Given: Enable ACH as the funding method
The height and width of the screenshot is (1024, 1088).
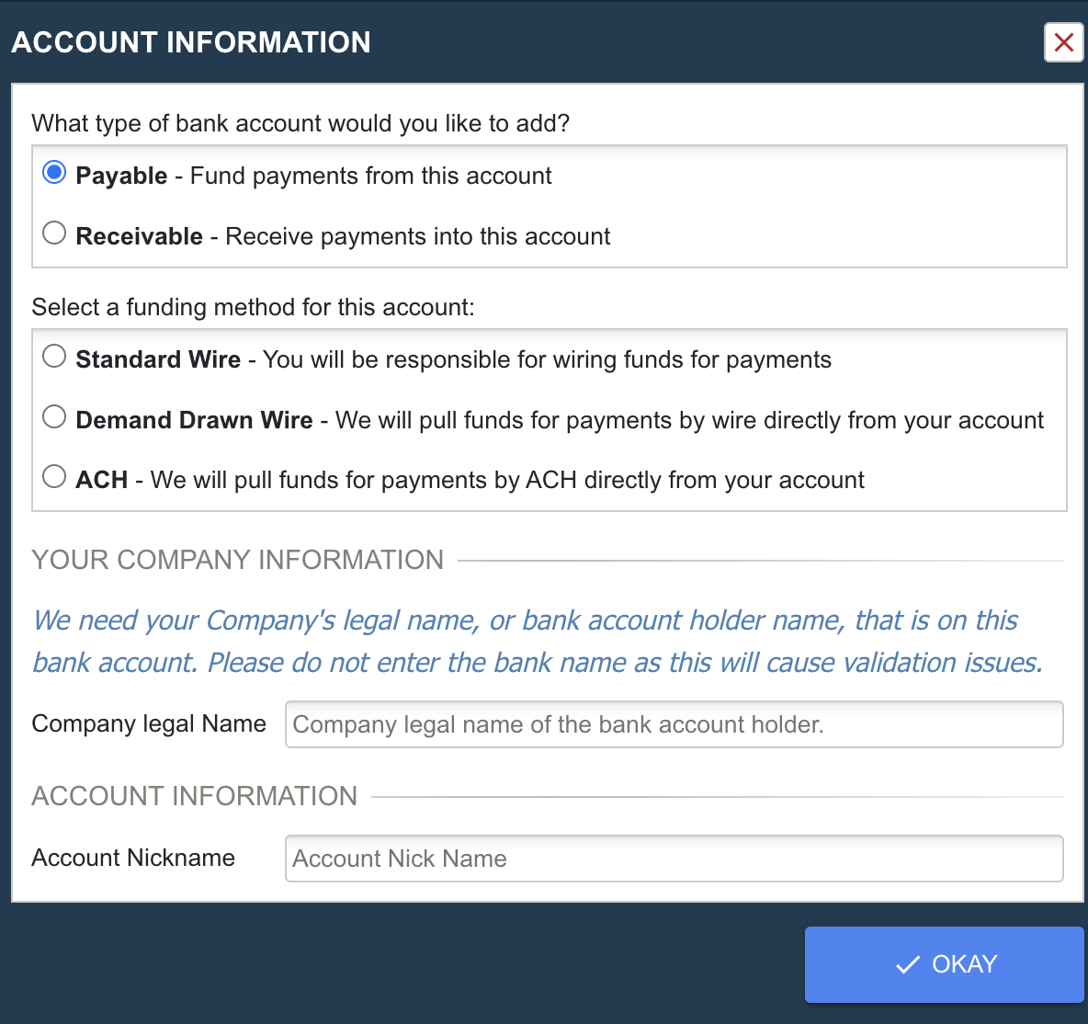Looking at the screenshot, I should tap(54, 477).
